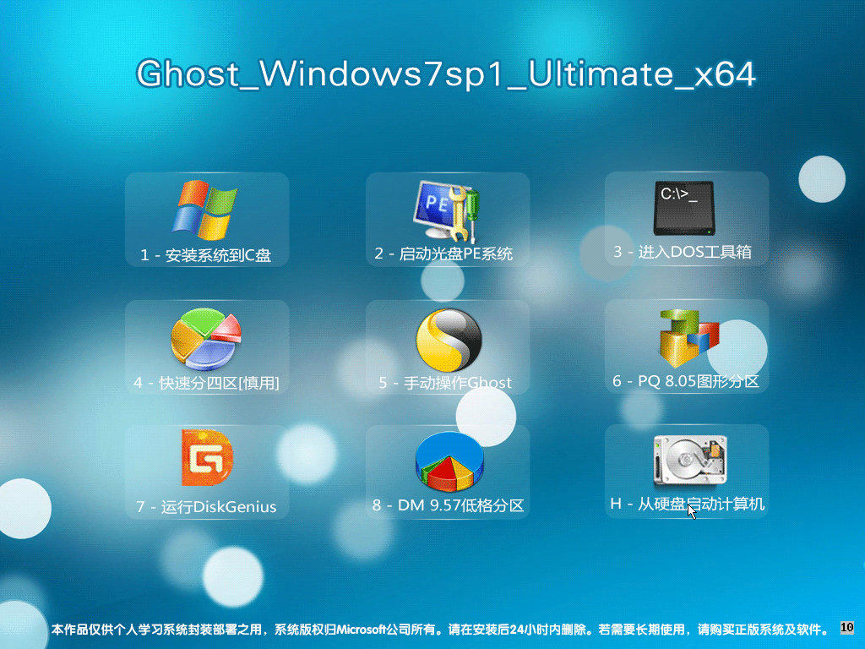
Task: Open the DM 9.57 blue disk icon
Action: tap(449, 462)
